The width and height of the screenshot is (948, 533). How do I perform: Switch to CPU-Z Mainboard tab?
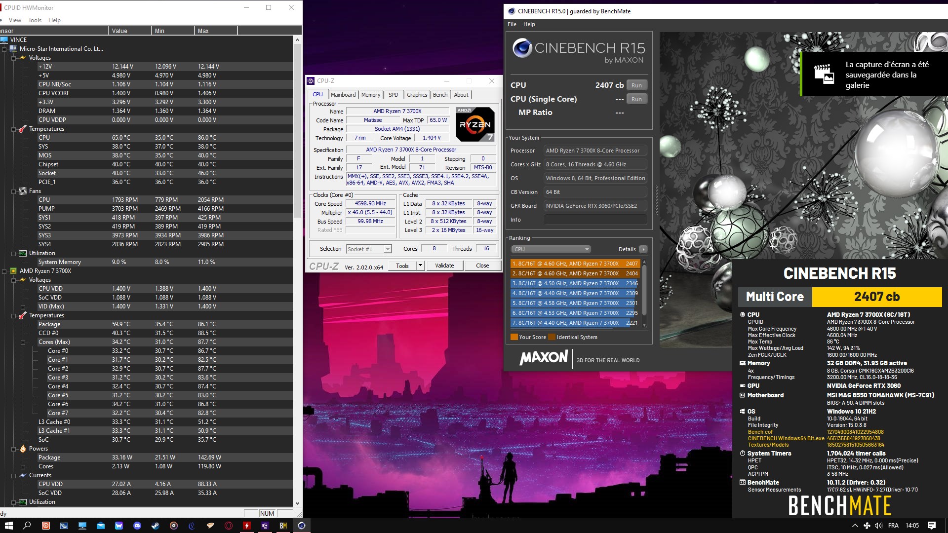coord(343,95)
